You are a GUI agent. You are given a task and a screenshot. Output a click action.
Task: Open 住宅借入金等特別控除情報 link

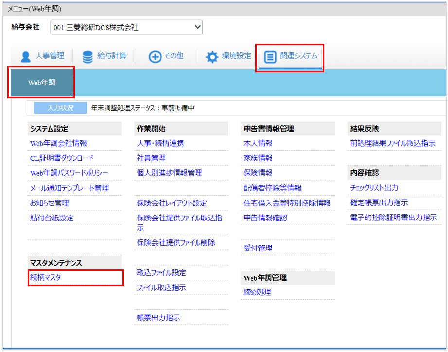tap(287, 203)
